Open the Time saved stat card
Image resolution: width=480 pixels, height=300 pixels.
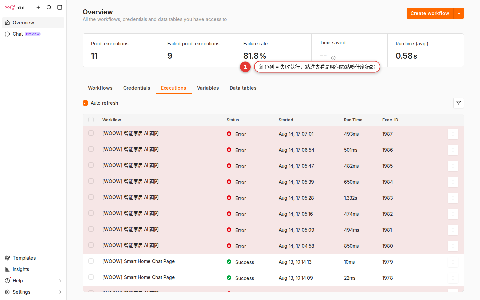[x=349, y=50]
